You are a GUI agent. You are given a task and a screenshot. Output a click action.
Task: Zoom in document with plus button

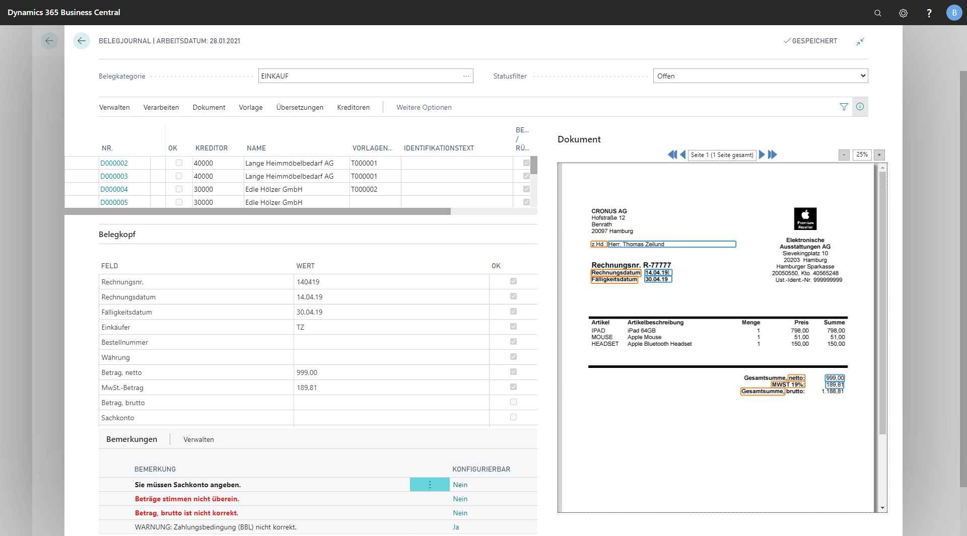[879, 155]
